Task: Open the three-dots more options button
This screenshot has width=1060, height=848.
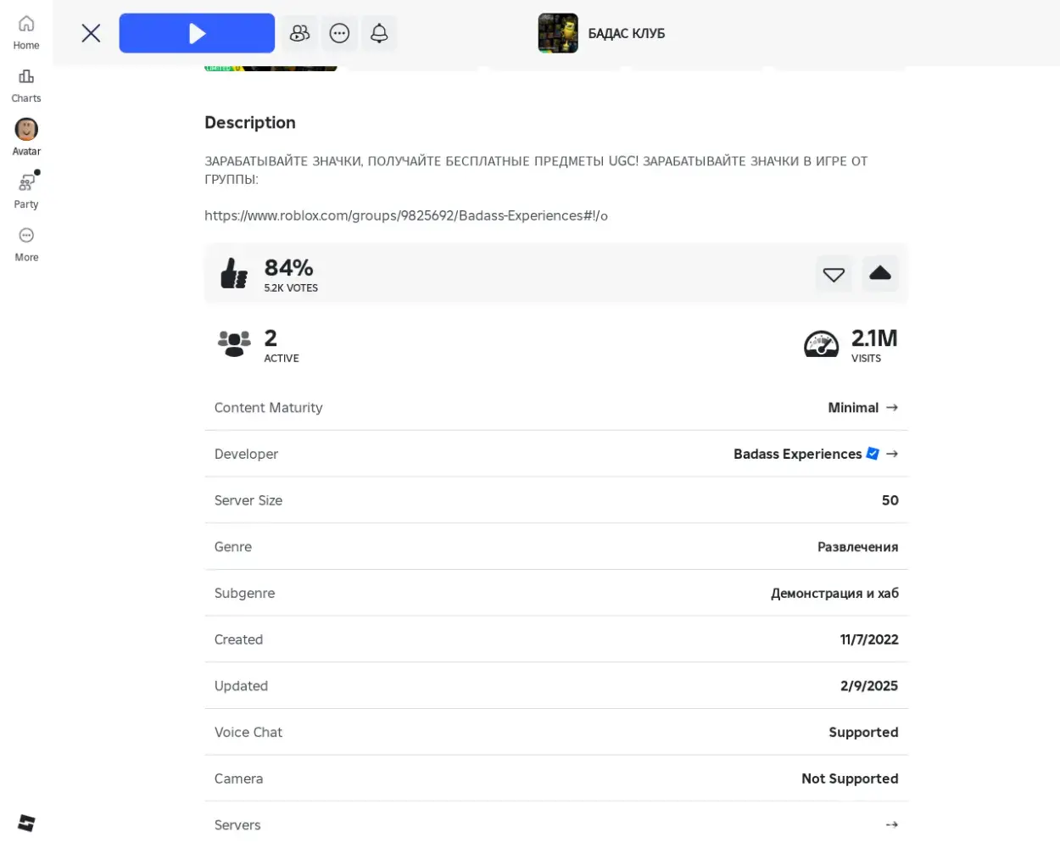Action: [x=339, y=33]
